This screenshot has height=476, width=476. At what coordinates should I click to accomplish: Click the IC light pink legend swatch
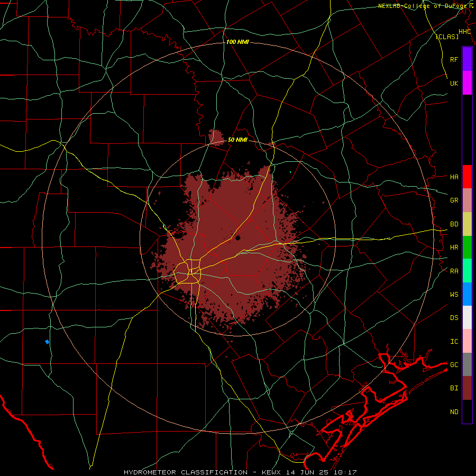(467, 341)
